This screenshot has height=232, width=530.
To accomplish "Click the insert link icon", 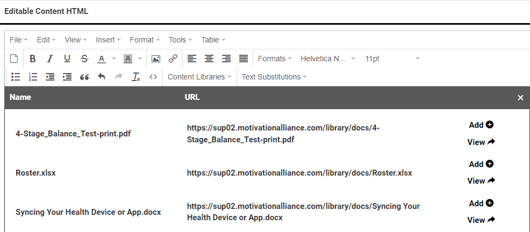I will pos(173,59).
